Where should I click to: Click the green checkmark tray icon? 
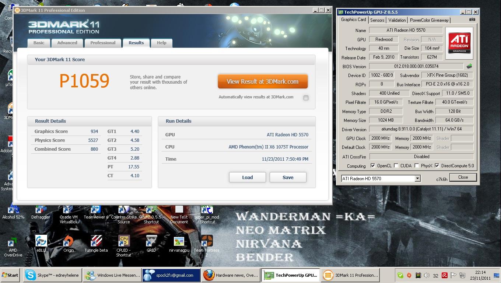point(400,275)
